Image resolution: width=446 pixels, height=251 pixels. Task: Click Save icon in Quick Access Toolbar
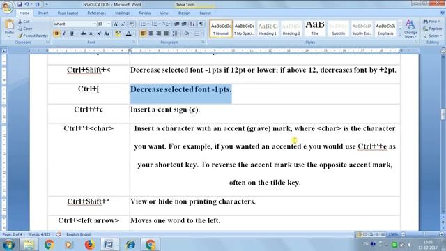(20, 5)
